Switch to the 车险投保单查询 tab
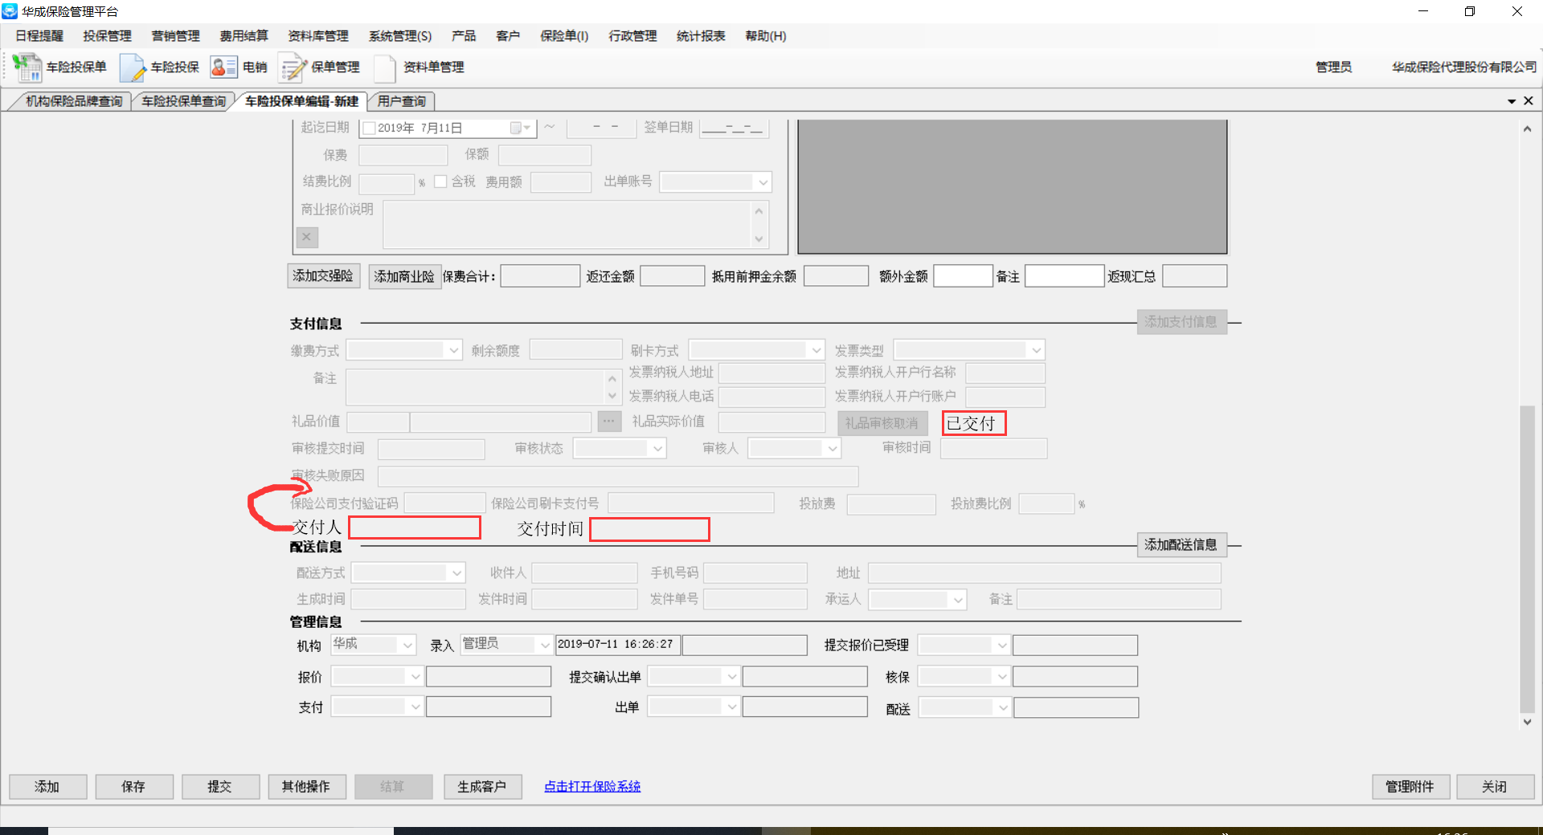This screenshot has height=835, width=1543. point(184,101)
